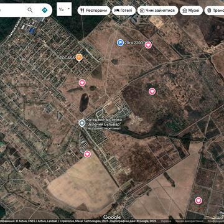Click the bed icon in Готелі chip

coord(117,11)
